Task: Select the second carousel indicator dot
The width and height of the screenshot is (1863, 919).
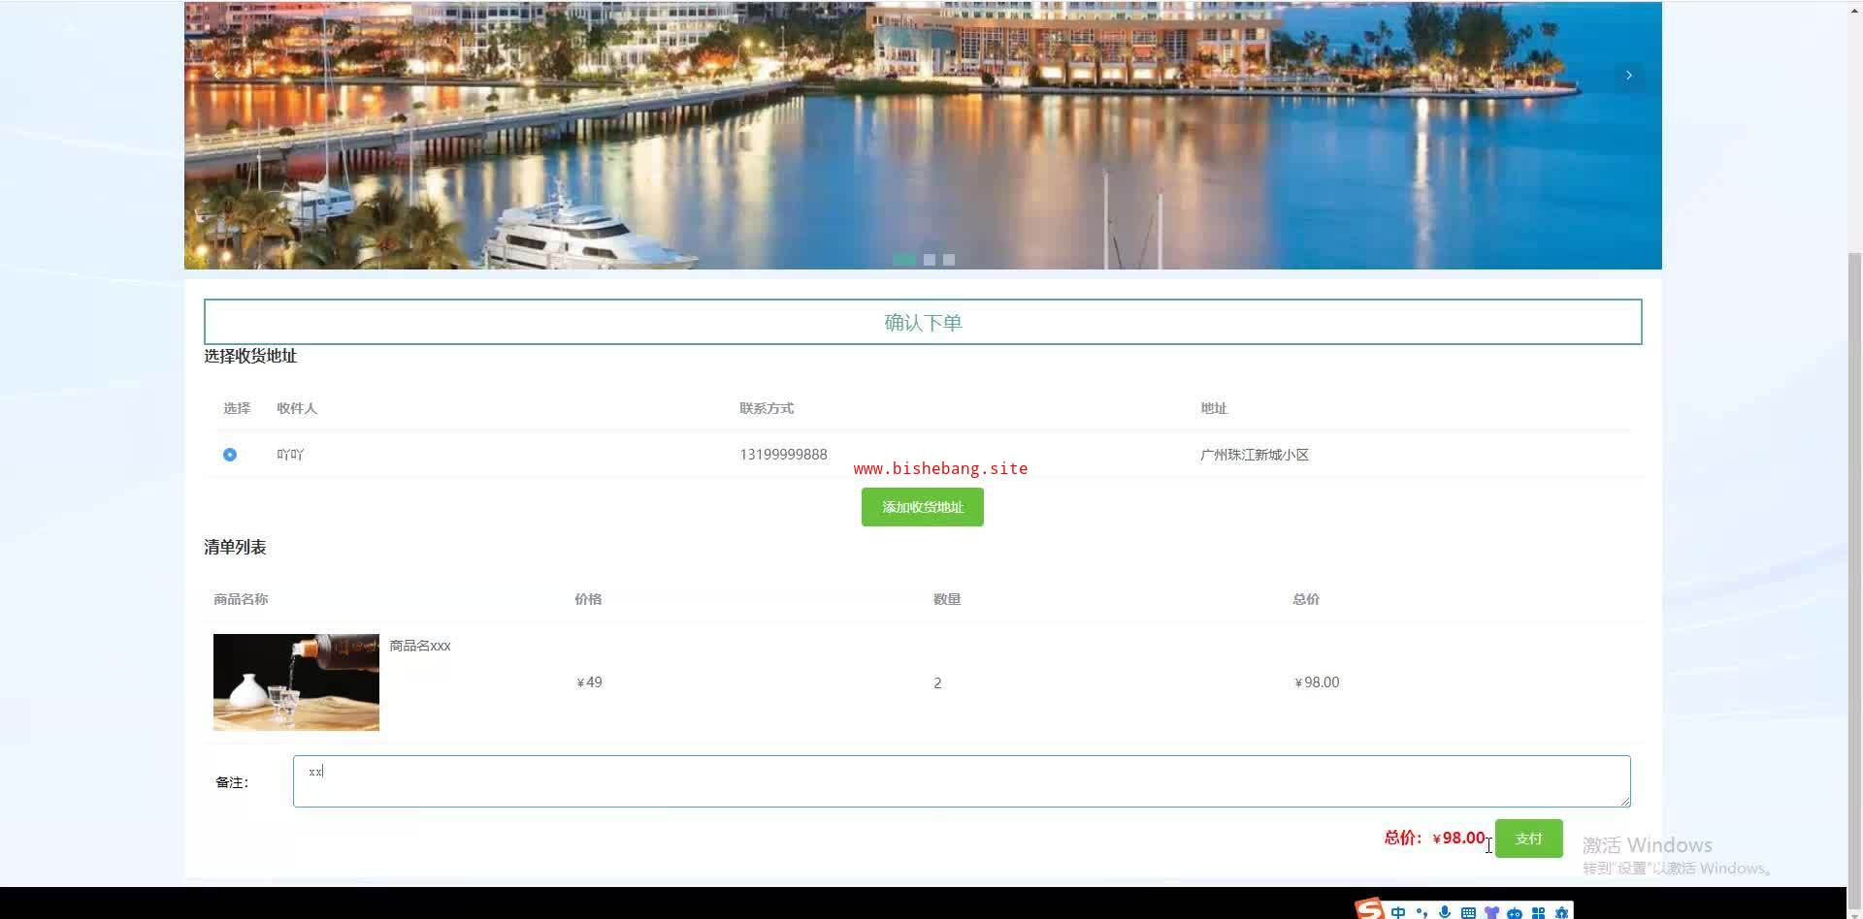Action: pyautogui.click(x=930, y=260)
